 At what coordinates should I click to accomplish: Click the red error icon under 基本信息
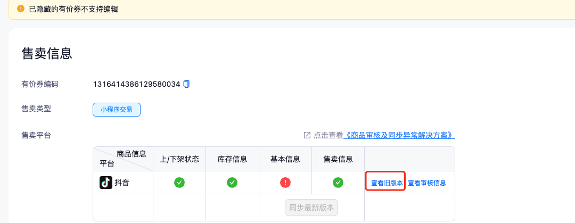pyautogui.click(x=285, y=183)
